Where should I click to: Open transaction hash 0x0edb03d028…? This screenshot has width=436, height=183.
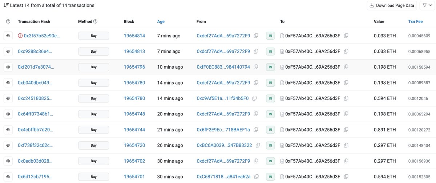click(35, 161)
